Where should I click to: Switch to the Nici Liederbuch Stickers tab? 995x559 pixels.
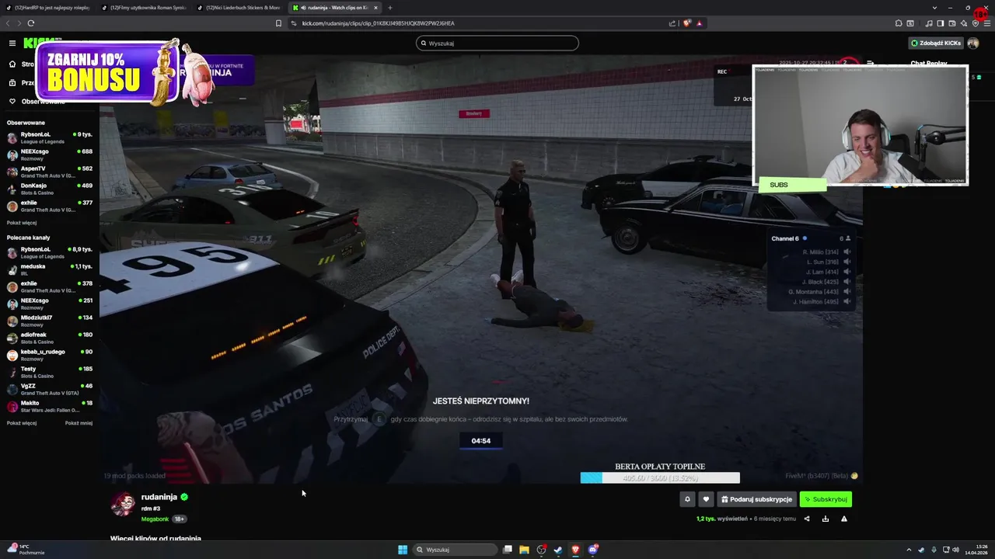coord(240,8)
